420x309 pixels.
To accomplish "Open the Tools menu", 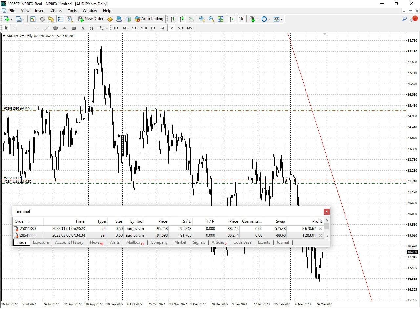I will (72, 11).
